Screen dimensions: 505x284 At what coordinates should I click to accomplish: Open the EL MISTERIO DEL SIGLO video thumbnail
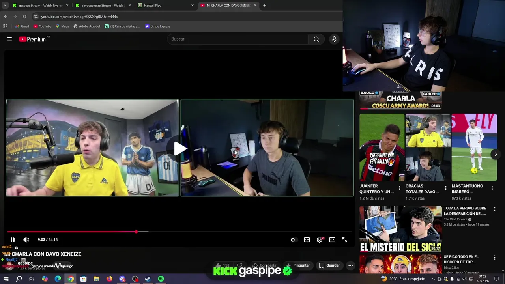click(400, 229)
